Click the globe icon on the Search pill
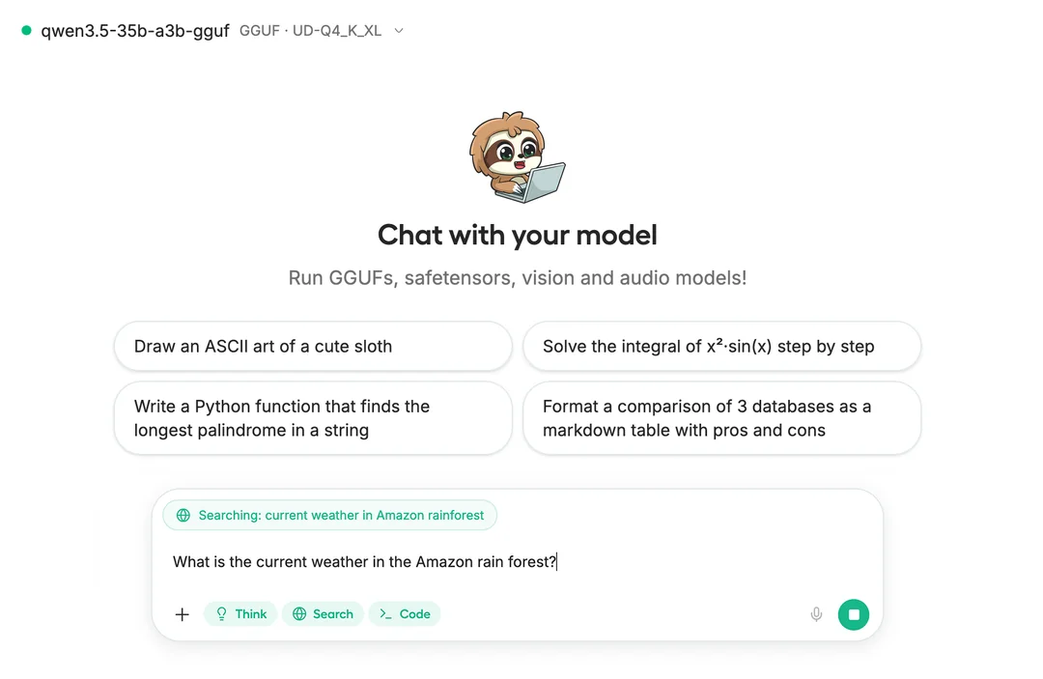The height and width of the screenshot is (679, 1043). point(299,614)
